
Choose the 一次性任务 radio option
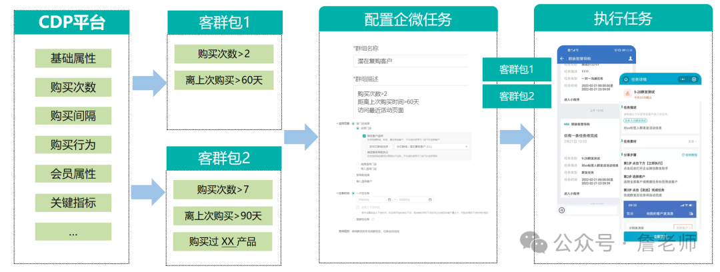(353, 193)
